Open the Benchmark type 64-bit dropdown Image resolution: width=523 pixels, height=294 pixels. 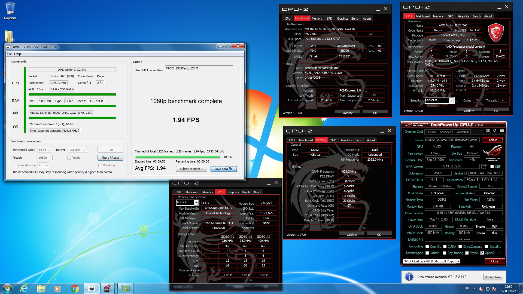coord(44,150)
